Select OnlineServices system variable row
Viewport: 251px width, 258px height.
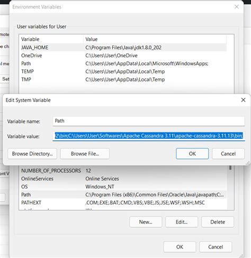[x=123, y=179]
